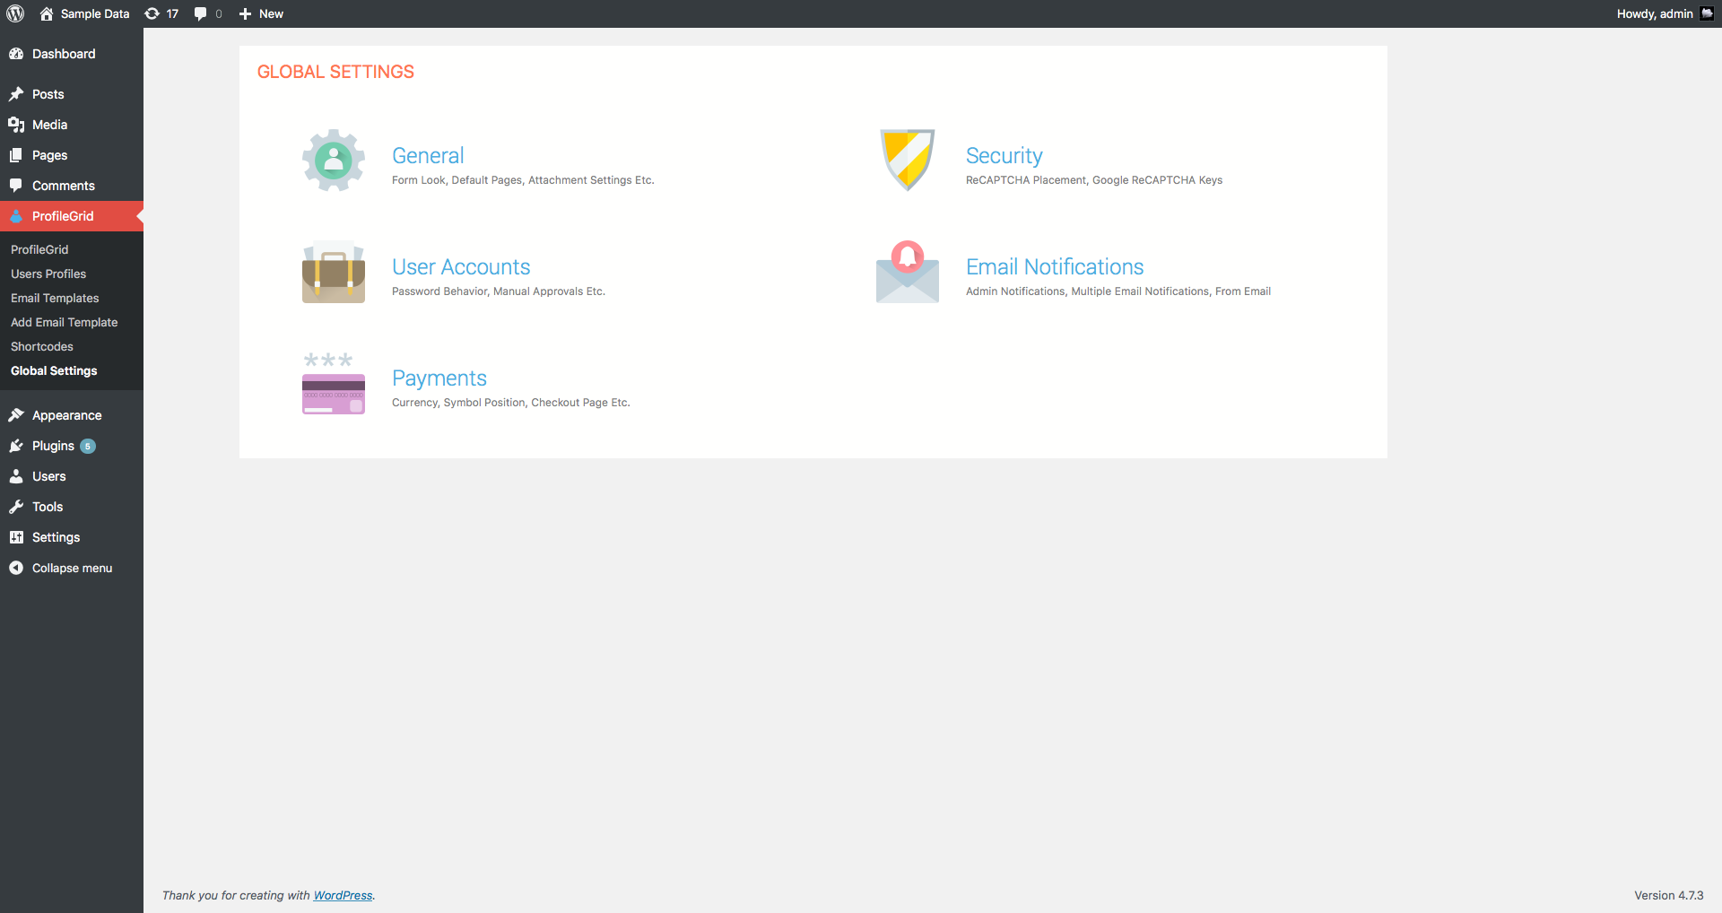Click the Version 4.7.3 footer text

coord(1668,895)
